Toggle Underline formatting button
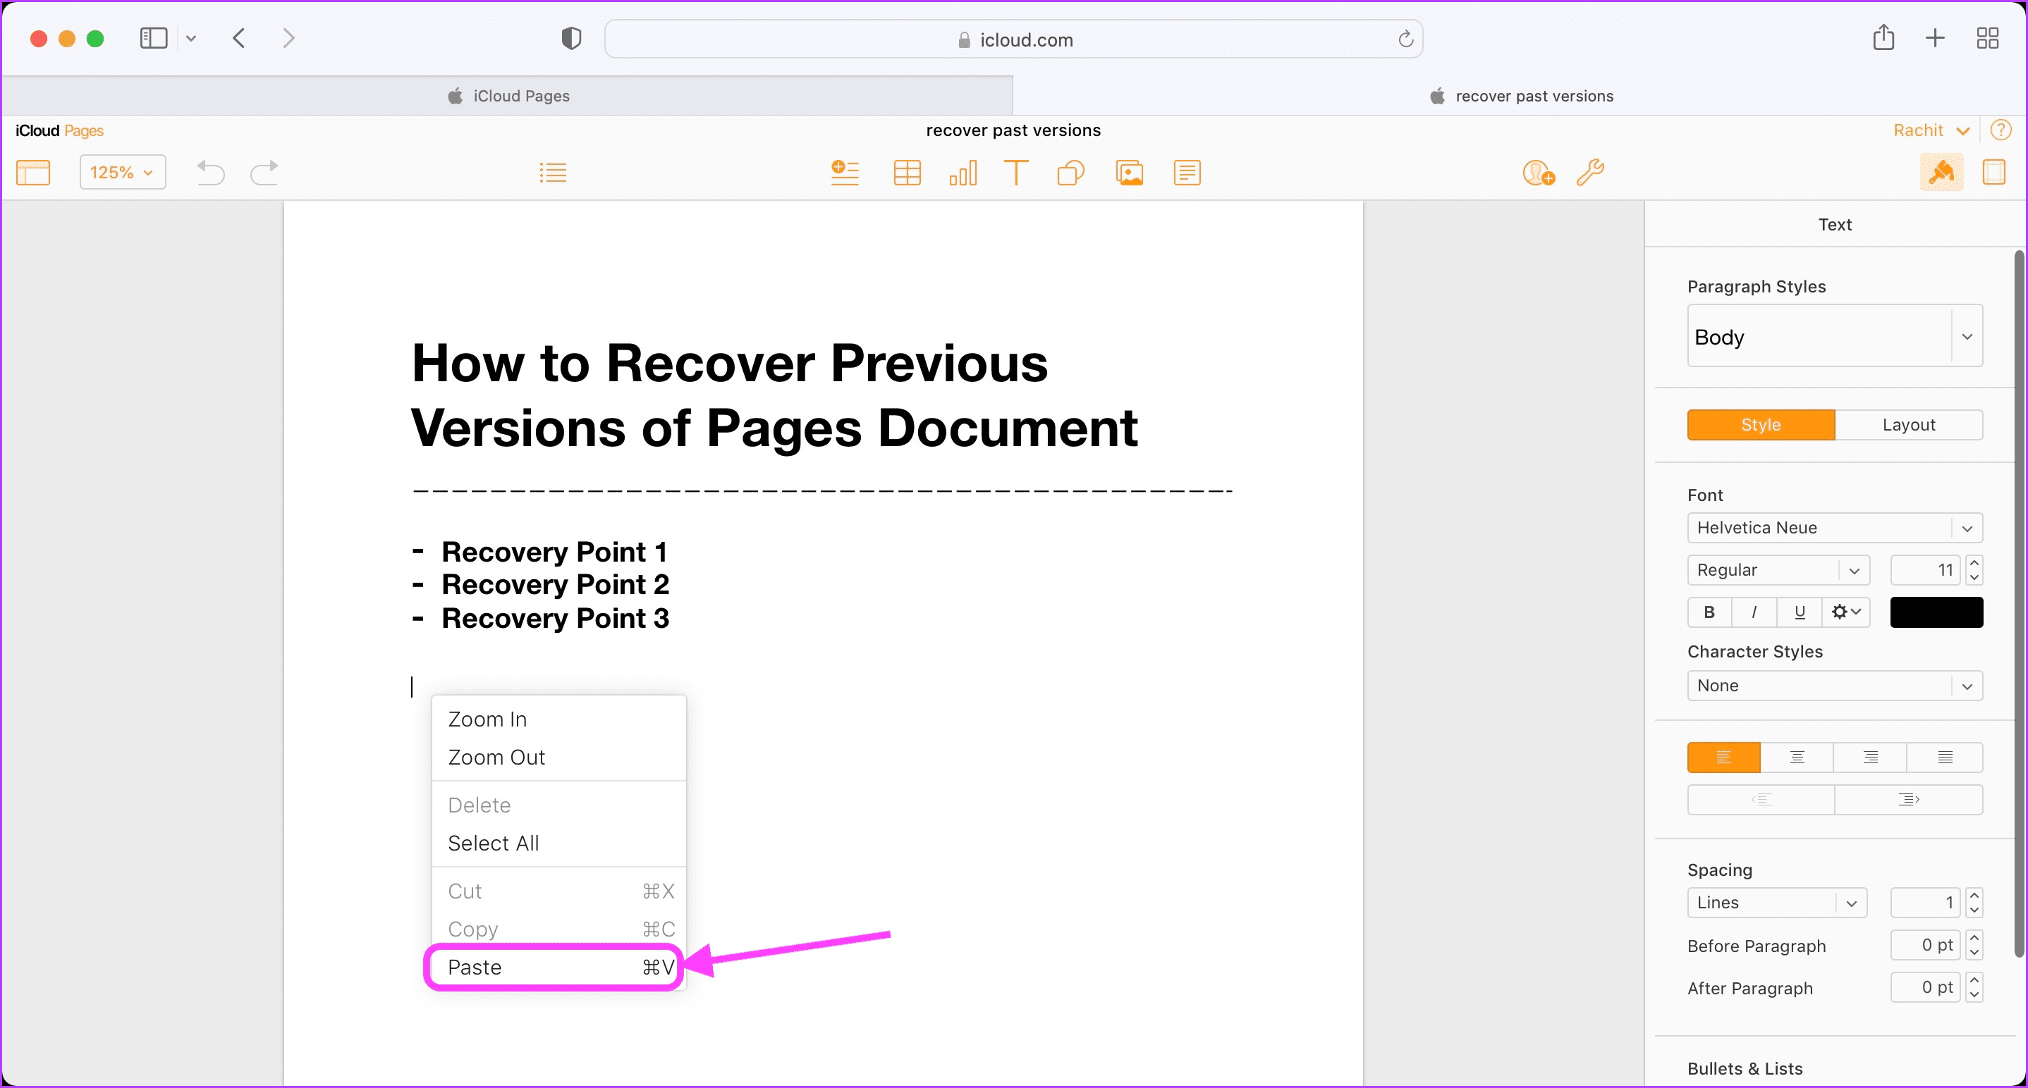Screen dimensions: 2028x1088 (1800, 611)
